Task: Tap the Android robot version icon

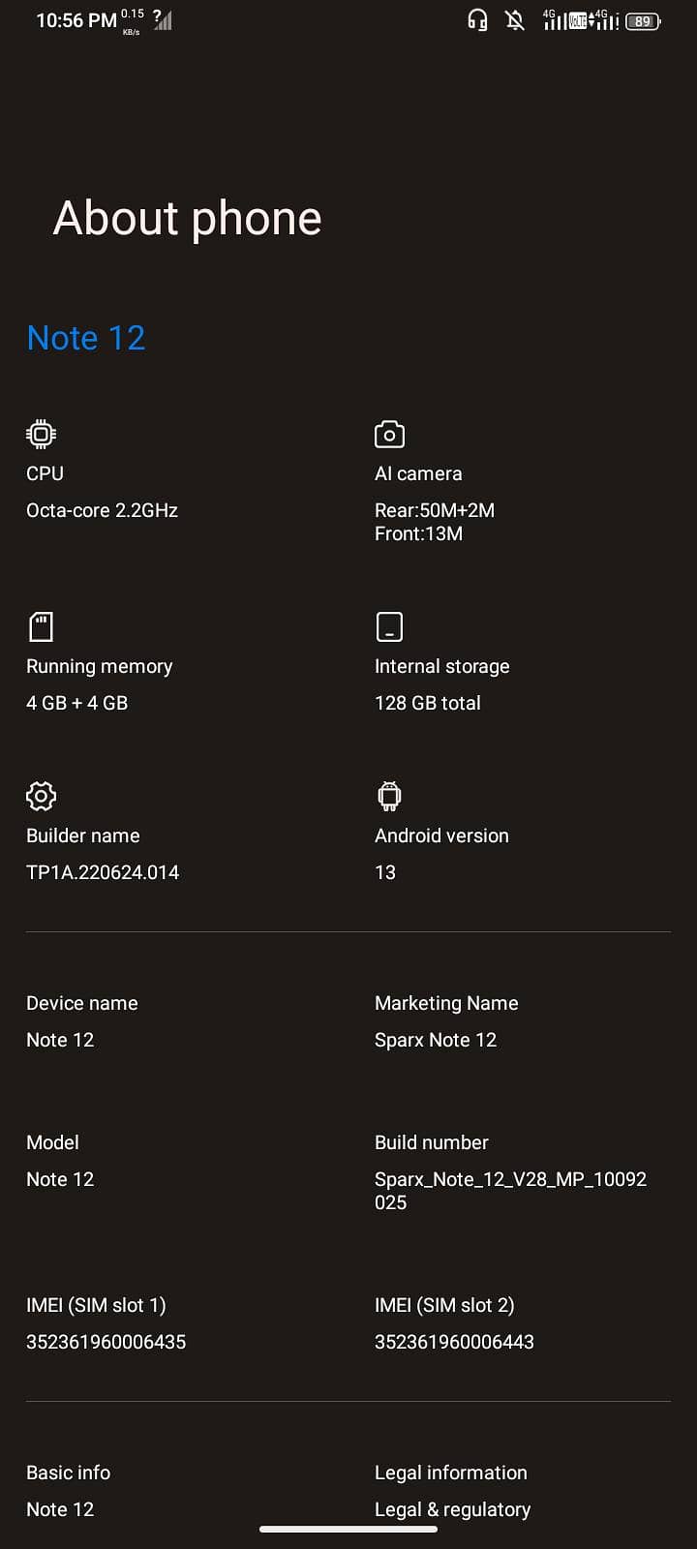Action: pyautogui.click(x=388, y=795)
